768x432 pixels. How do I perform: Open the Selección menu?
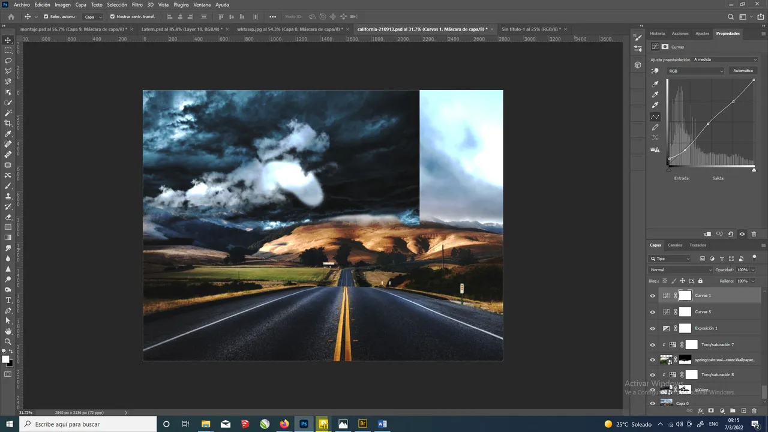(x=117, y=5)
